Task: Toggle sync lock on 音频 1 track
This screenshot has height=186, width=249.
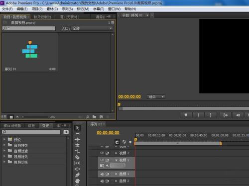Action: pos(108,174)
